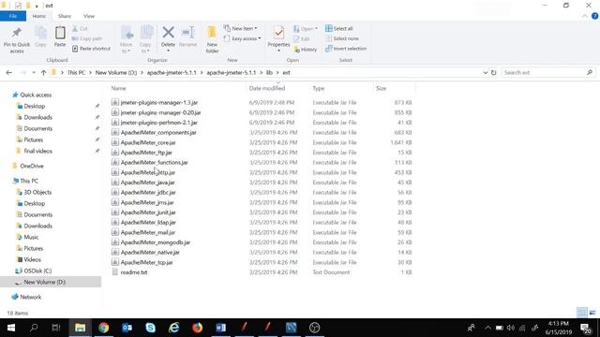Click the Delete X icon
Viewport: 600px width, 337px height.
168,33
